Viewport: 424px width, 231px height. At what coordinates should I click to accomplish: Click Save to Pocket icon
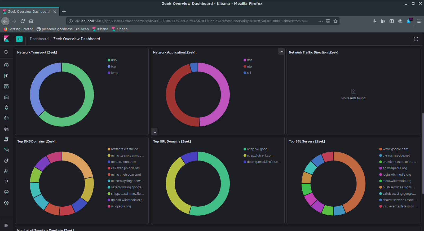[328, 21]
